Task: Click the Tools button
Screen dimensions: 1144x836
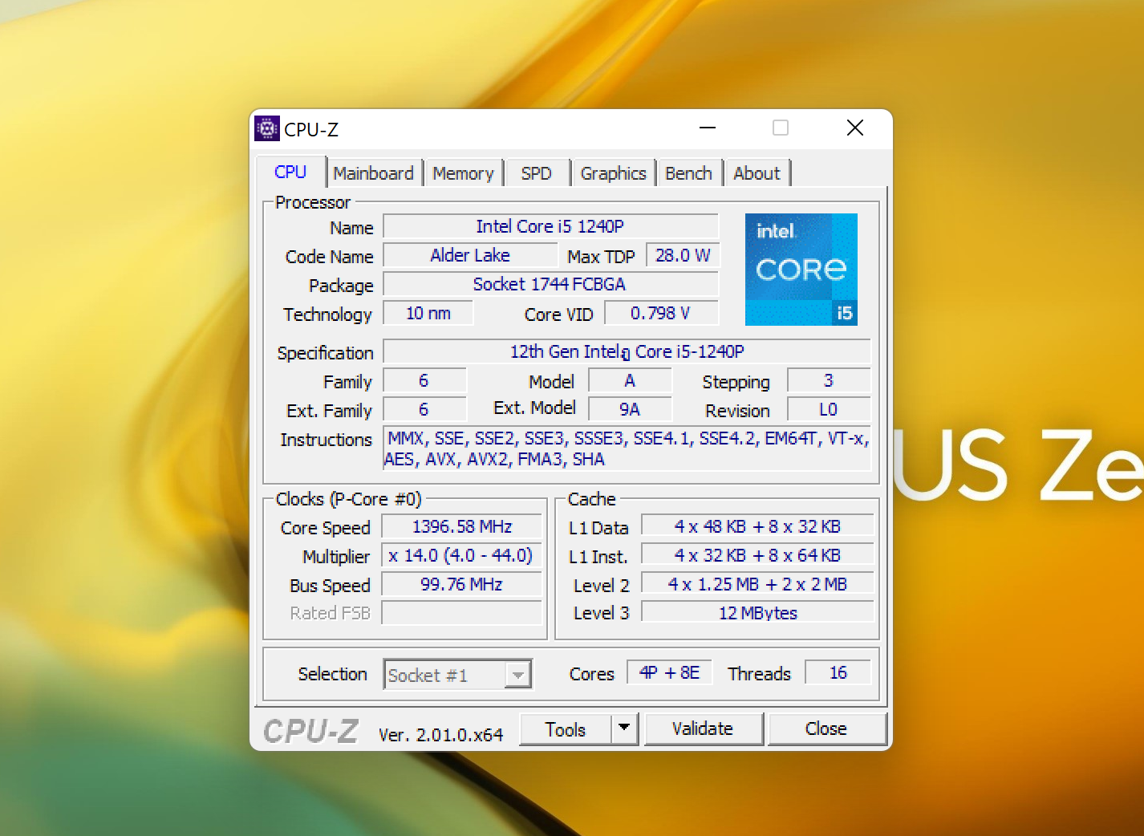Action: click(566, 729)
